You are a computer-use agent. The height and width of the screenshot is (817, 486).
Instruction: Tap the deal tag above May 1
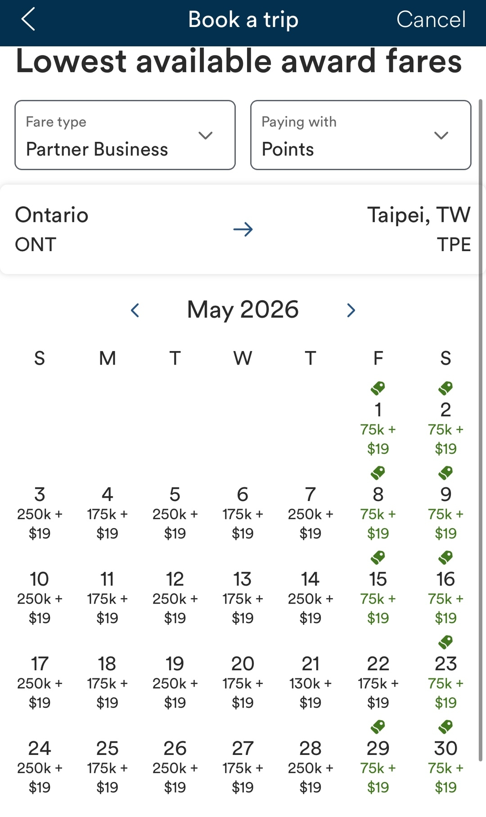pos(378,388)
